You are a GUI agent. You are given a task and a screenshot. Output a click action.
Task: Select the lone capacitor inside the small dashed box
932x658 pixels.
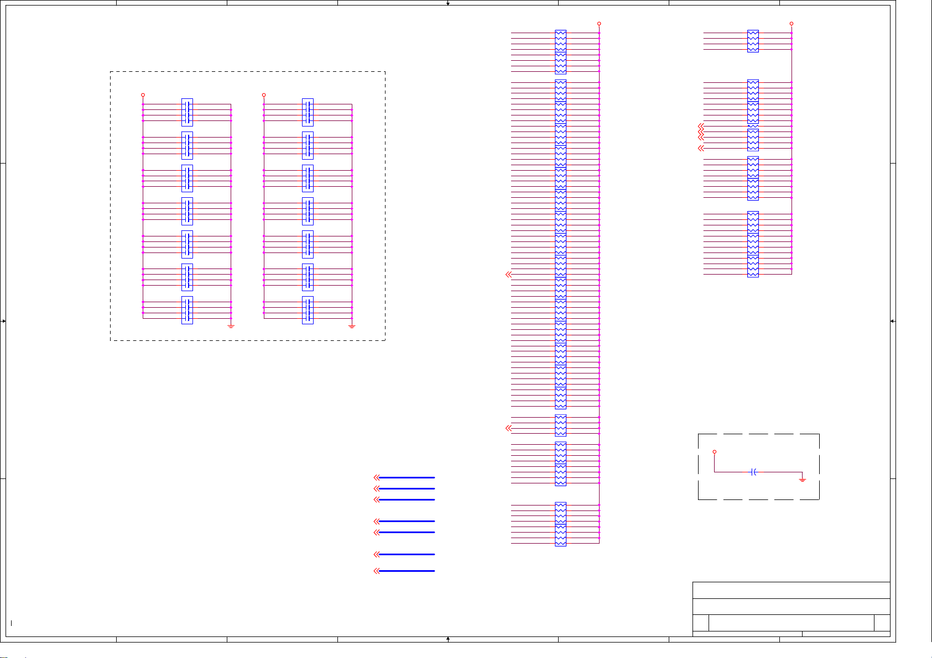point(753,472)
